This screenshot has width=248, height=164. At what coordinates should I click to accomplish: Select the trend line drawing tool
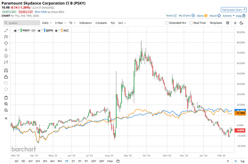point(6,31)
